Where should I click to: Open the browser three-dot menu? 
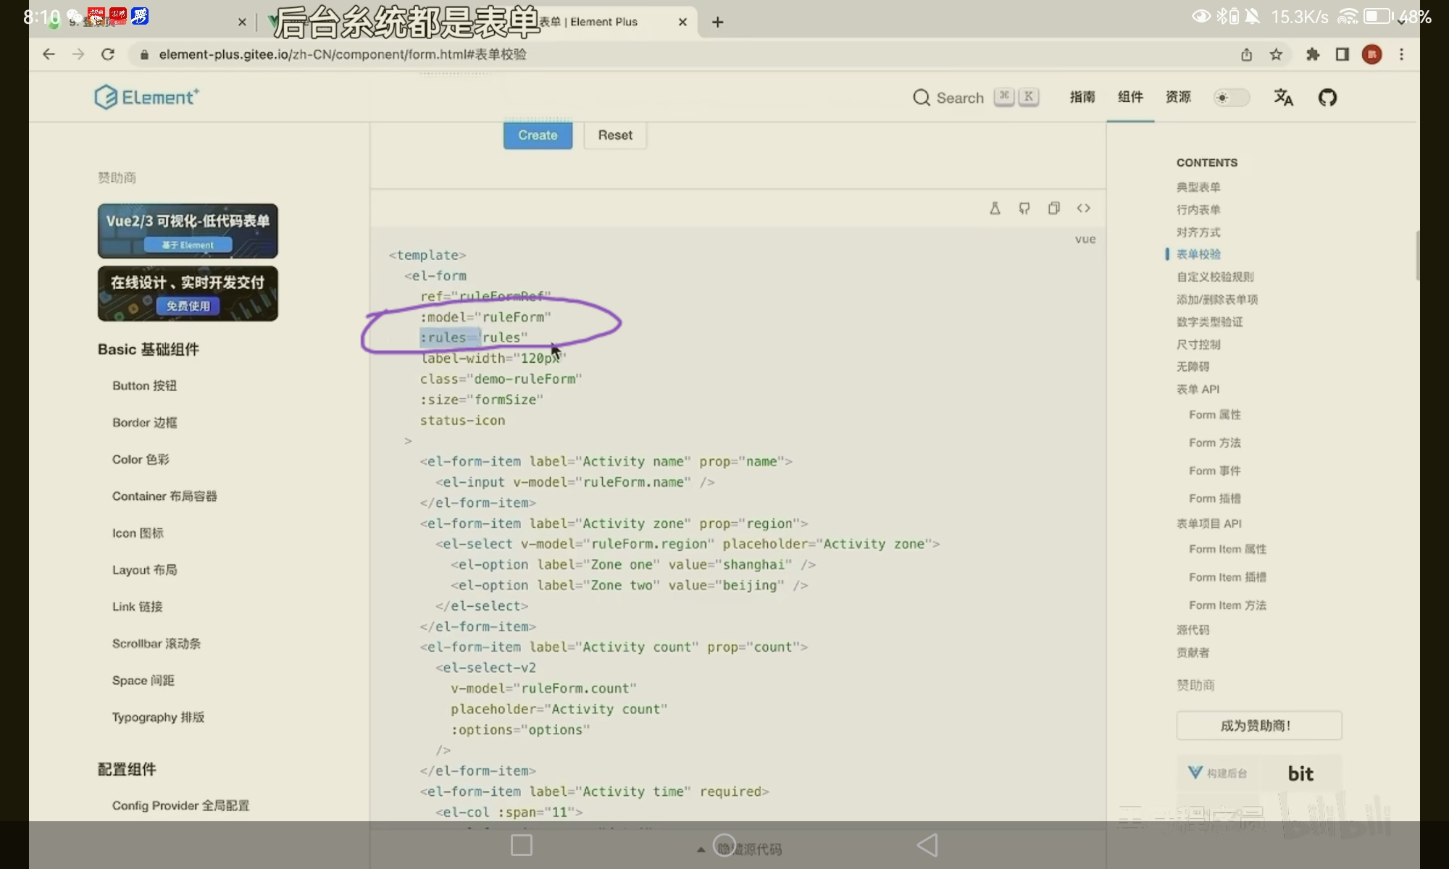pyautogui.click(x=1401, y=54)
